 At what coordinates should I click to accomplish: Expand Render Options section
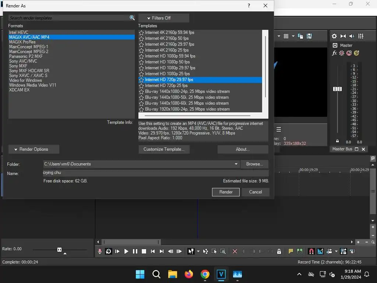click(34, 149)
